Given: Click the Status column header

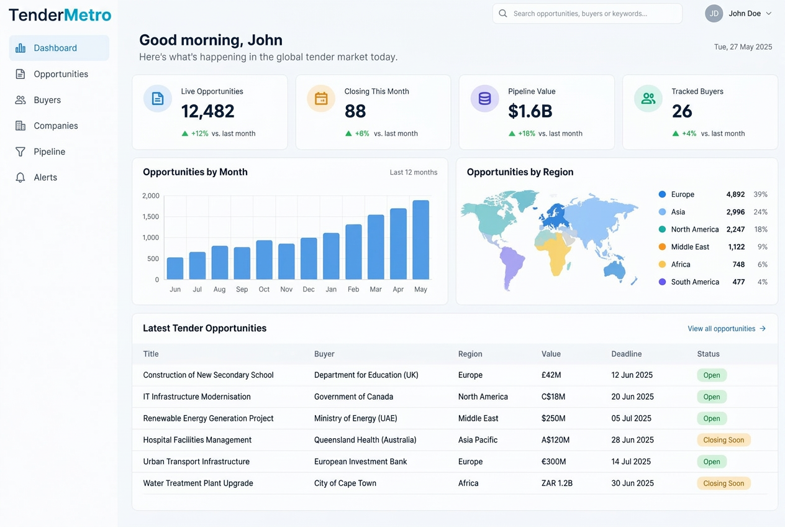Looking at the screenshot, I should tap(708, 354).
